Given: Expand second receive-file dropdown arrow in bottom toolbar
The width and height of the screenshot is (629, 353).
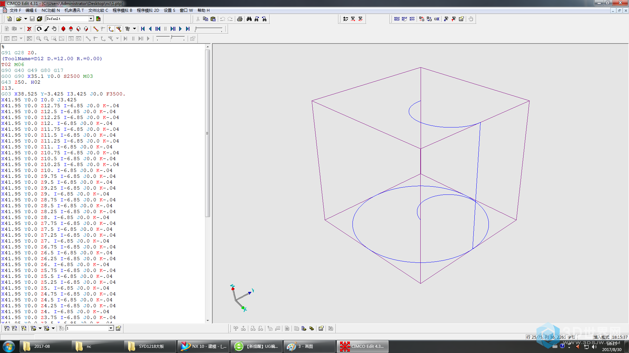Looking at the screenshot, I should pyautogui.click(x=53, y=328).
